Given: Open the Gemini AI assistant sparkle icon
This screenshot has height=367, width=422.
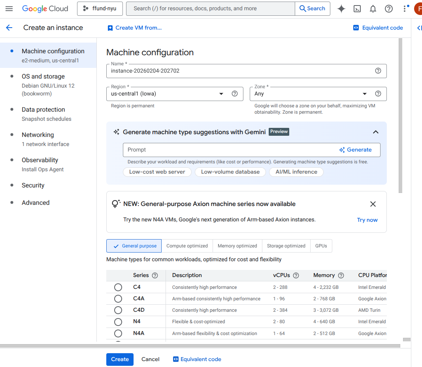Looking at the screenshot, I should click(341, 9).
